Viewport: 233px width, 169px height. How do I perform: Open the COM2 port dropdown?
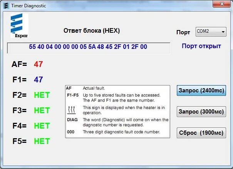click(211, 32)
